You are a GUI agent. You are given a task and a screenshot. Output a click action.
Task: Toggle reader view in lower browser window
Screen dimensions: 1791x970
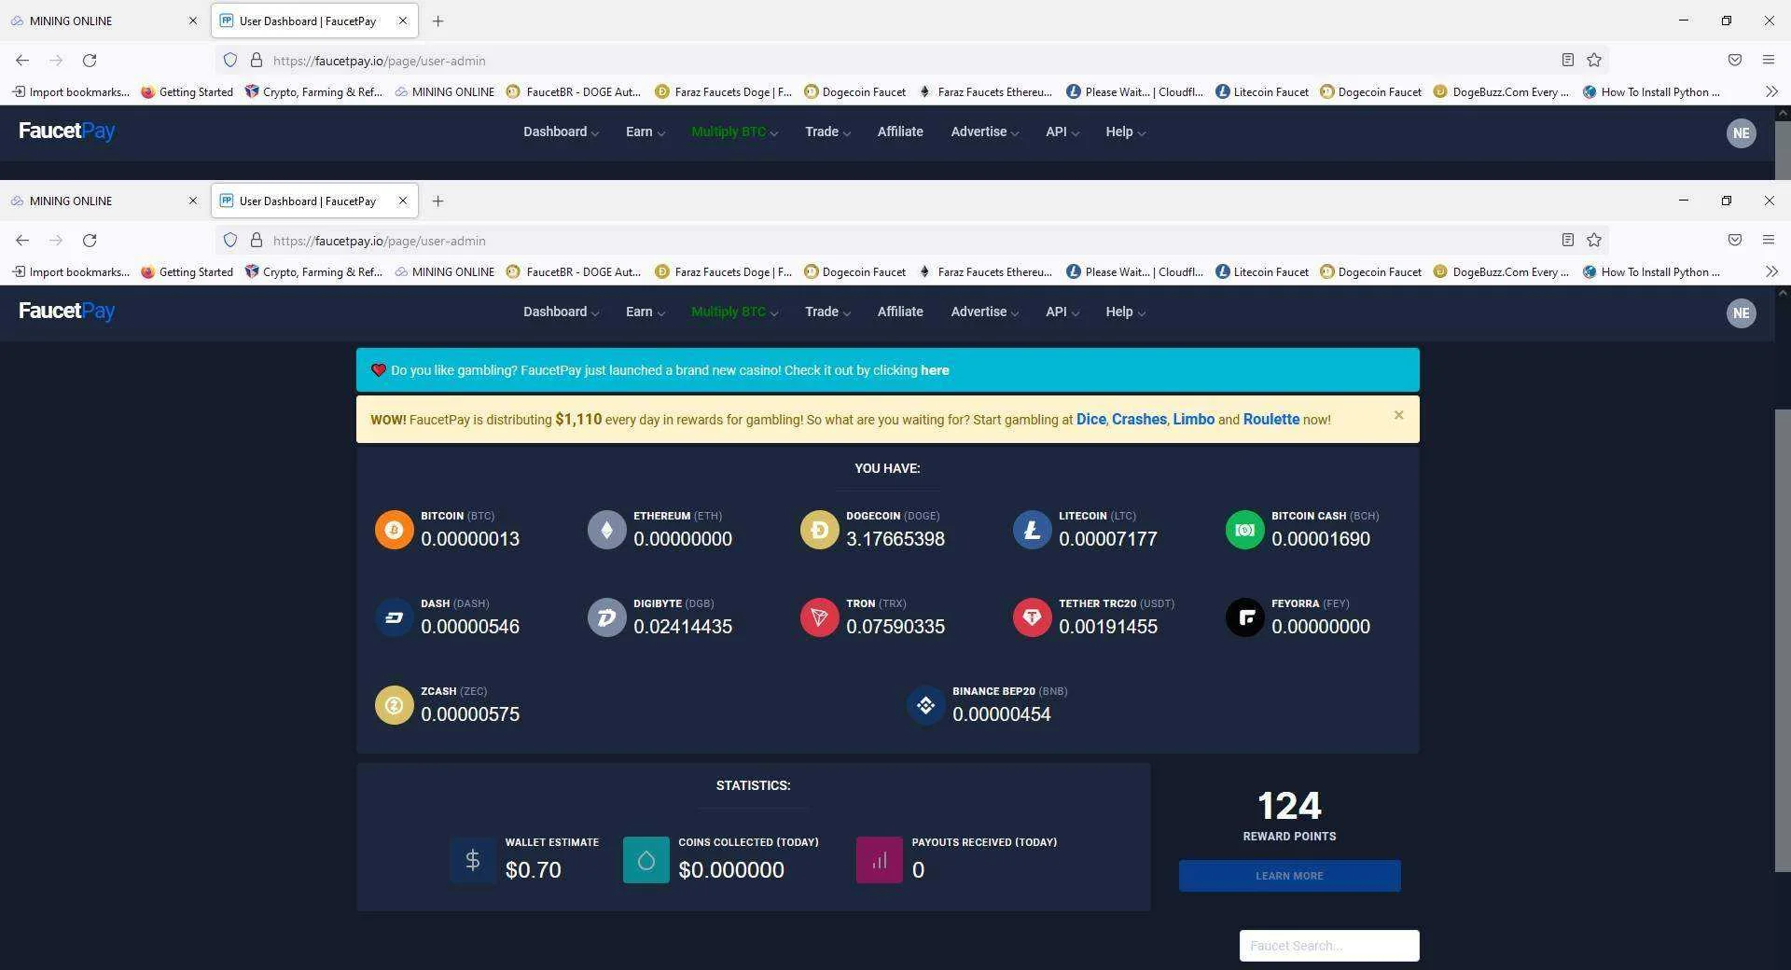[1568, 241]
